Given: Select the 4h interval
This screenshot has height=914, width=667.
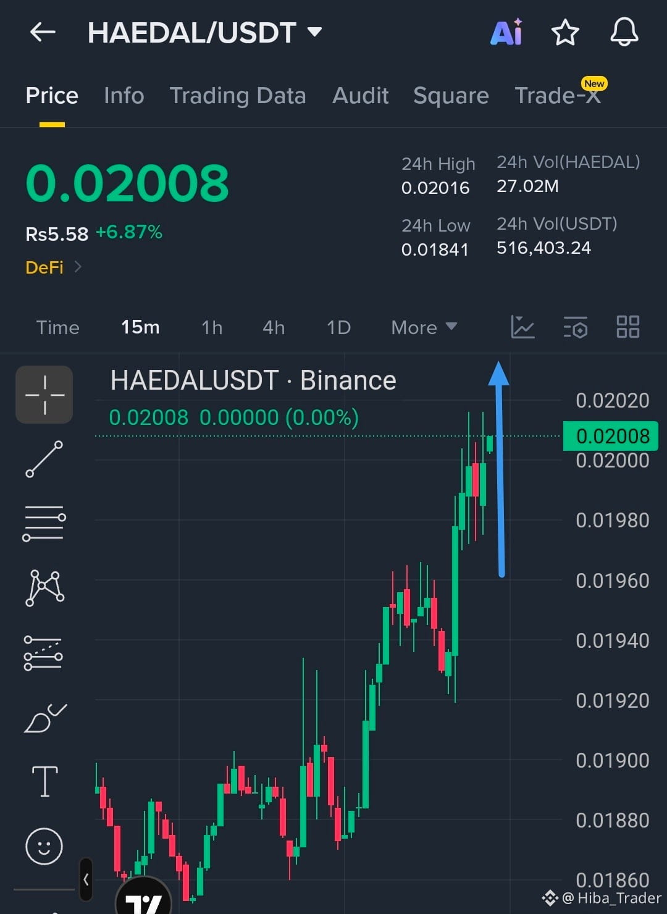Looking at the screenshot, I should (x=274, y=327).
